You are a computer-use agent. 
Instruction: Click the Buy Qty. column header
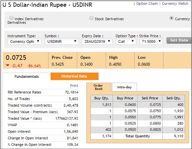(x=102, y=98)
